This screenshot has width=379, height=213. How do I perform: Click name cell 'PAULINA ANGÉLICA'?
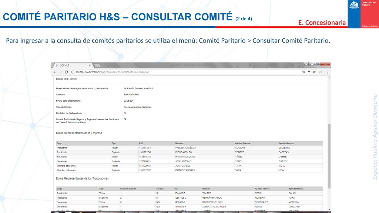[x=186, y=148]
